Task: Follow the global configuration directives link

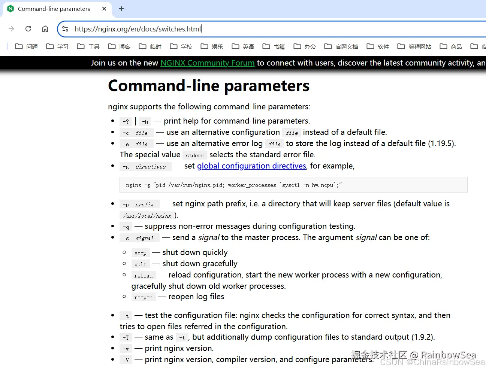Action: [x=251, y=166]
